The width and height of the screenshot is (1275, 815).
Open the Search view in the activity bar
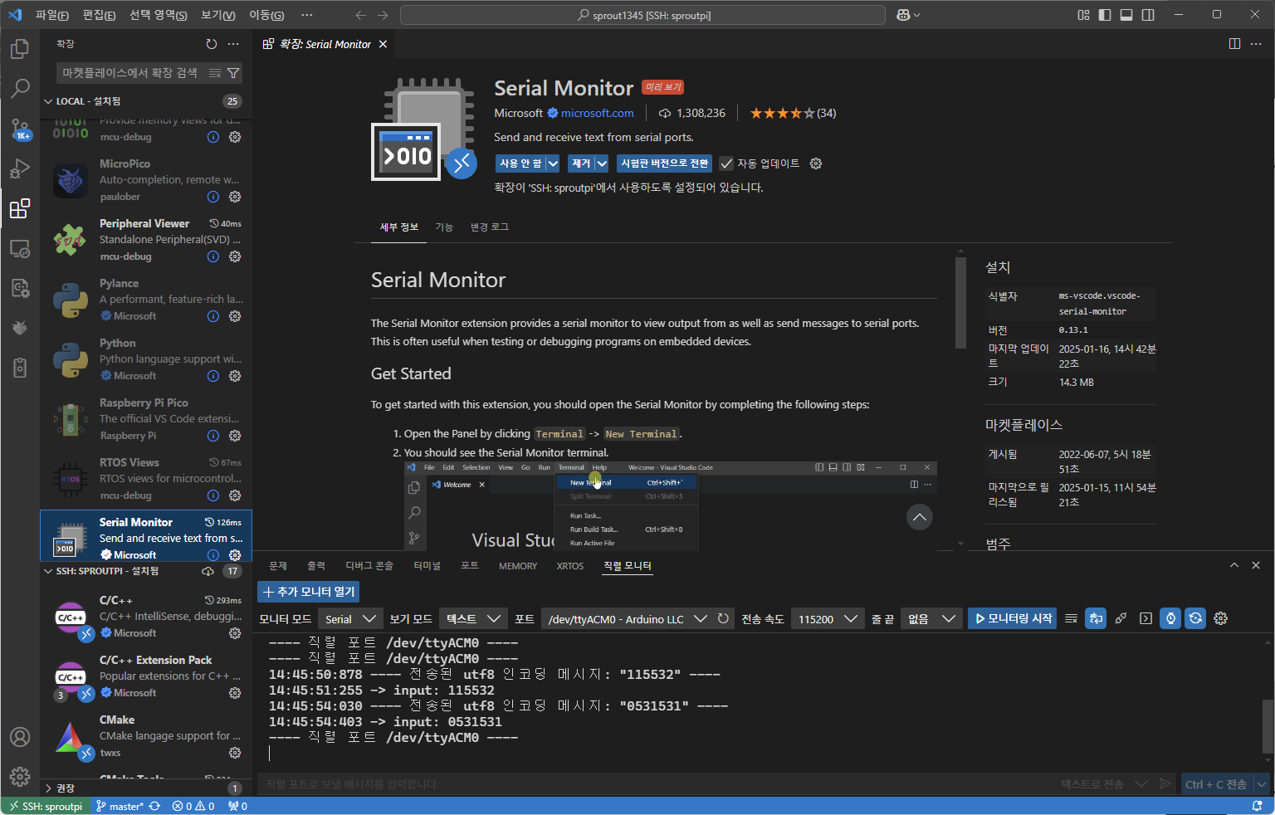pos(20,88)
